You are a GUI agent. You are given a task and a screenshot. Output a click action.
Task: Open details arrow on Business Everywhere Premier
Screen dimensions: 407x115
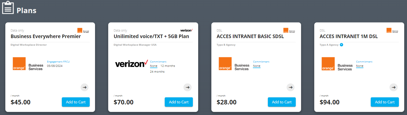(x=85, y=87)
